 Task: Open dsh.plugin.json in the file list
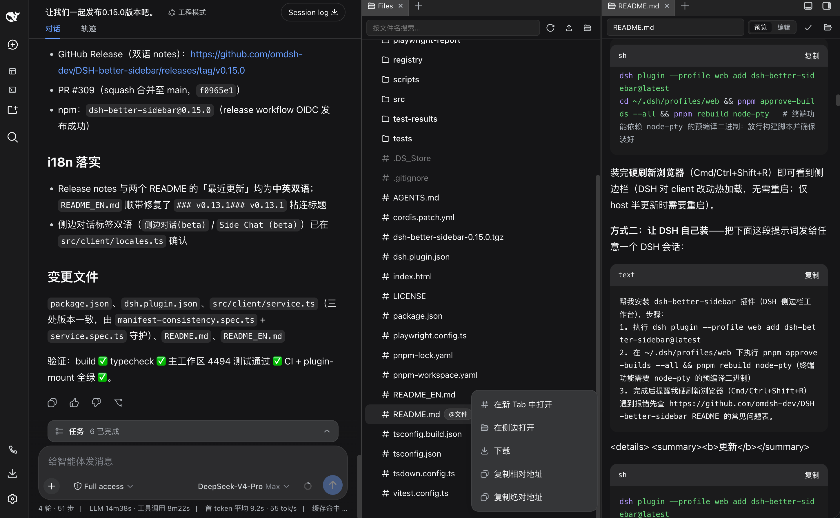coord(421,257)
